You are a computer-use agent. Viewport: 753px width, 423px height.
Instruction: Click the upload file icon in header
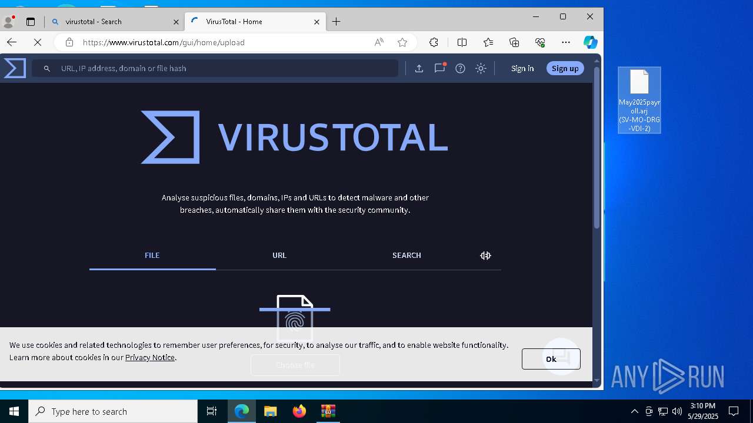coord(419,68)
